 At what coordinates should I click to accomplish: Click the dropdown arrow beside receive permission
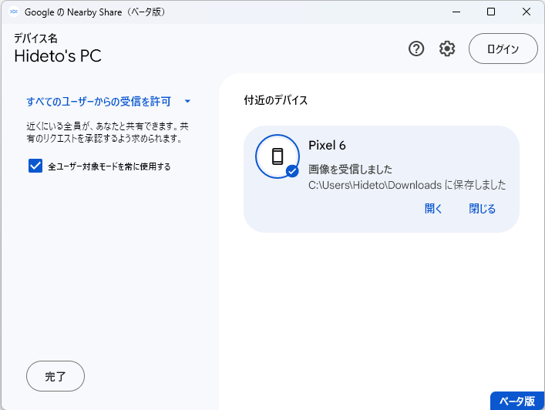click(x=187, y=102)
